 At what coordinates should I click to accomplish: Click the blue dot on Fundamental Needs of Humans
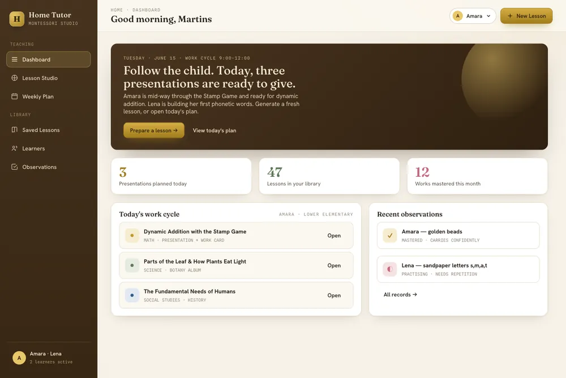[x=132, y=295]
